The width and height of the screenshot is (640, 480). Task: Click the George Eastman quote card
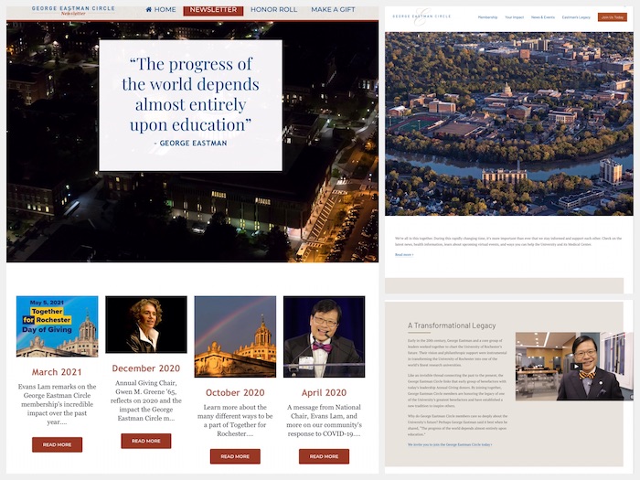[190, 105]
